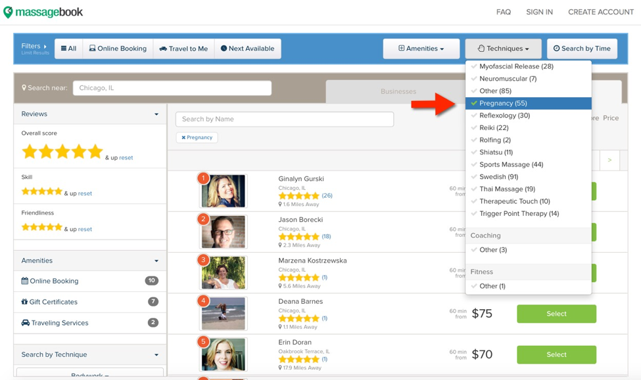This screenshot has width=641, height=380.
Task: Click Create Account link
Action: tap(600, 12)
